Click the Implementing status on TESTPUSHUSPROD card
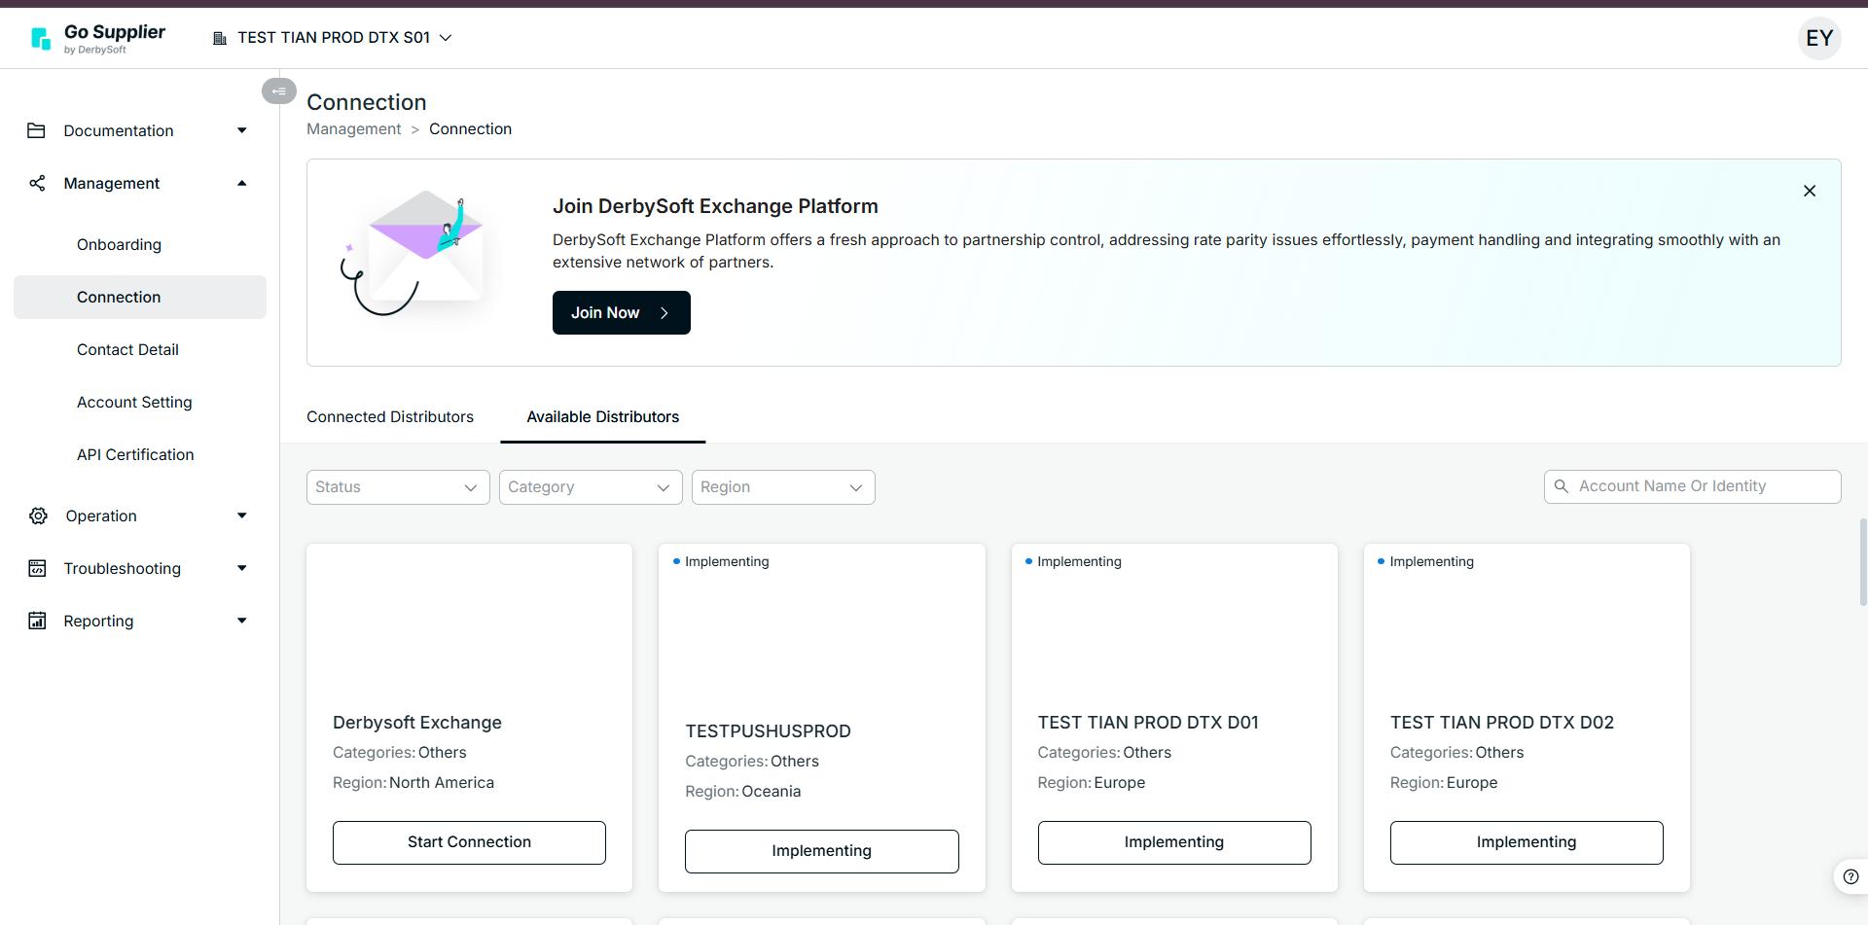Screen dimensions: 1868x925 click(721, 561)
